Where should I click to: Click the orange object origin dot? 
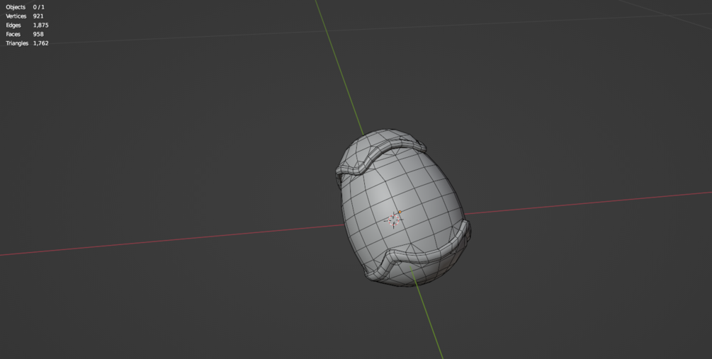[x=400, y=212]
